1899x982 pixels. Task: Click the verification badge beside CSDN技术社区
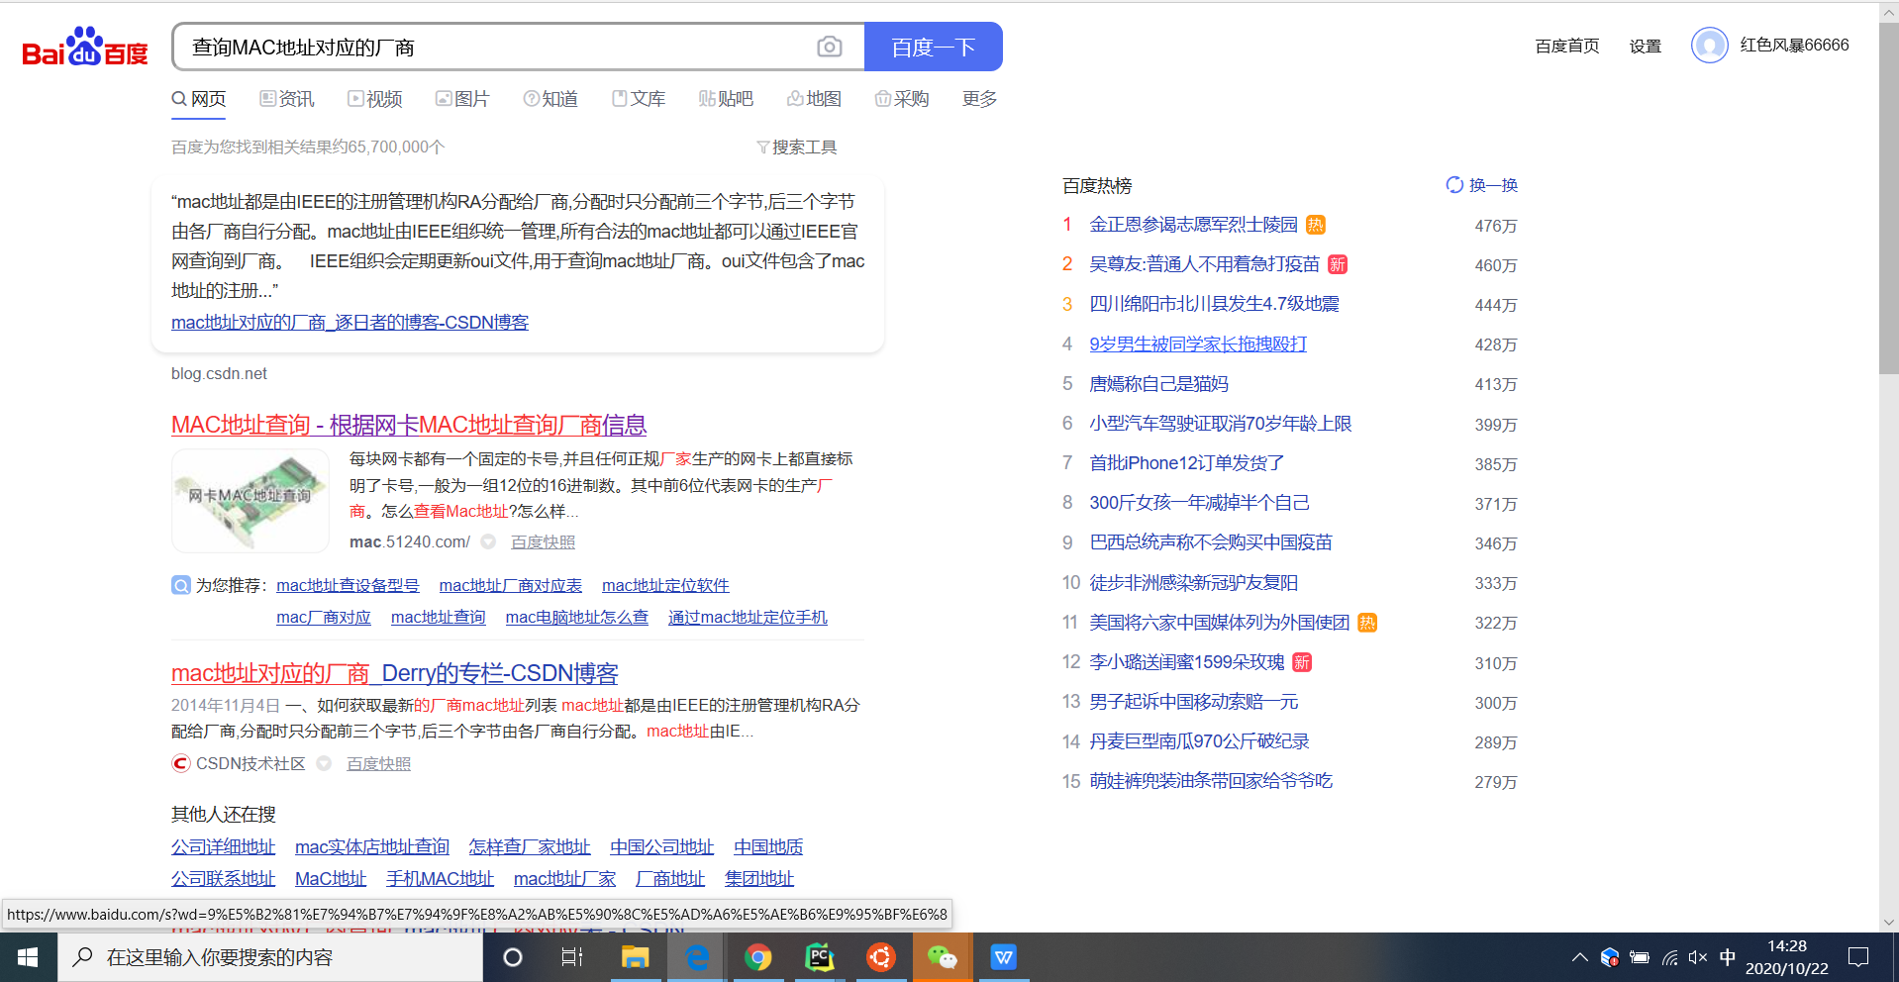click(324, 763)
